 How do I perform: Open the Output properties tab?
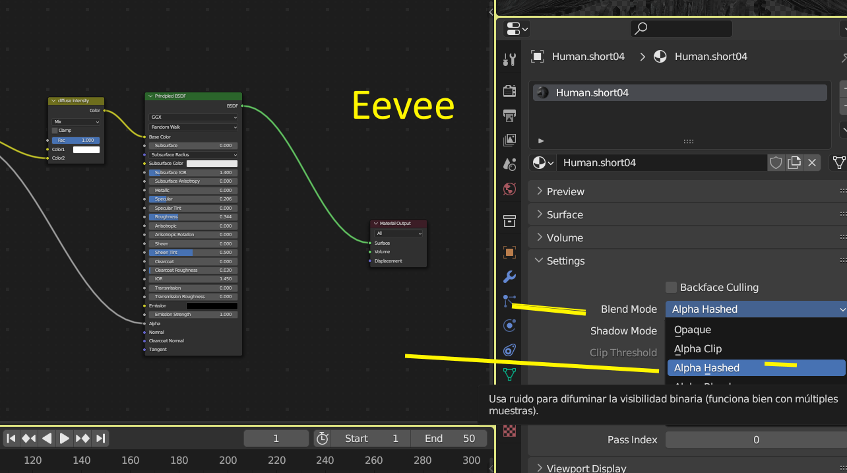pyautogui.click(x=509, y=115)
